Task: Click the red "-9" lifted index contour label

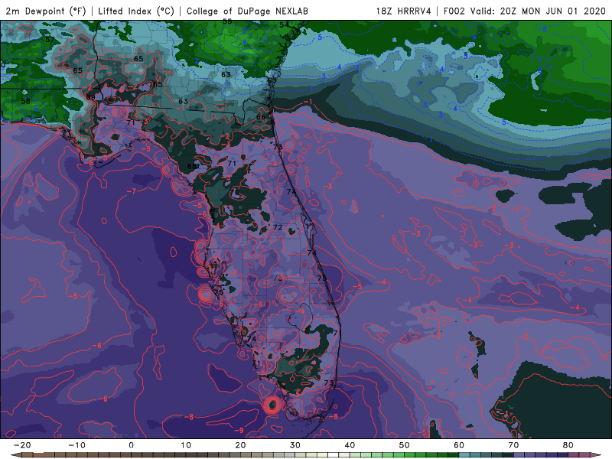Action: (x=239, y=430)
